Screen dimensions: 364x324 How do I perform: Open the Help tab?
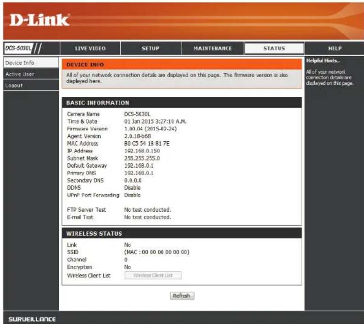(x=335, y=49)
